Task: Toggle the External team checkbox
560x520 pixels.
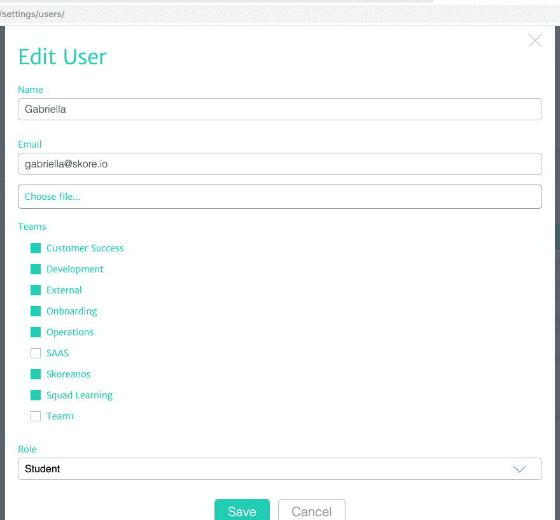Action: pyautogui.click(x=36, y=290)
